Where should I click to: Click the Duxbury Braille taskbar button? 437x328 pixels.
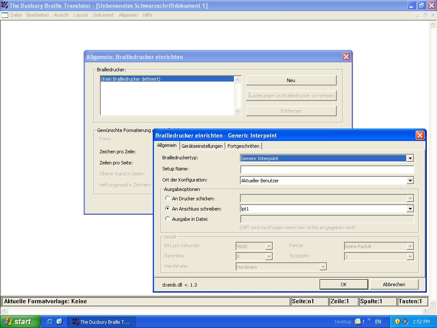pyautogui.click(x=102, y=322)
